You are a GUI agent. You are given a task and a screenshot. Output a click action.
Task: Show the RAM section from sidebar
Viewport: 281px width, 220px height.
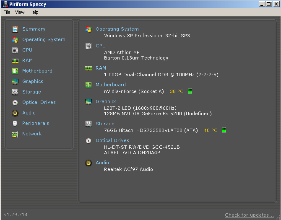pos(27,60)
